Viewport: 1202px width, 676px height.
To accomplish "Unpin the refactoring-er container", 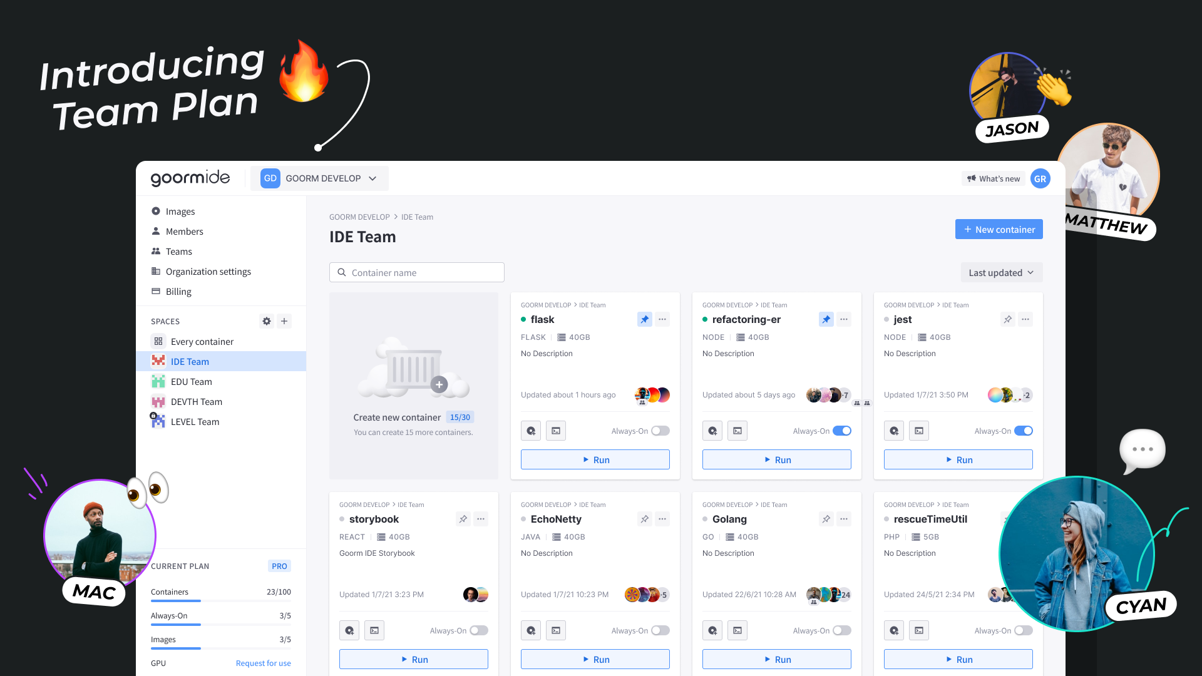I will click(826, 319).
